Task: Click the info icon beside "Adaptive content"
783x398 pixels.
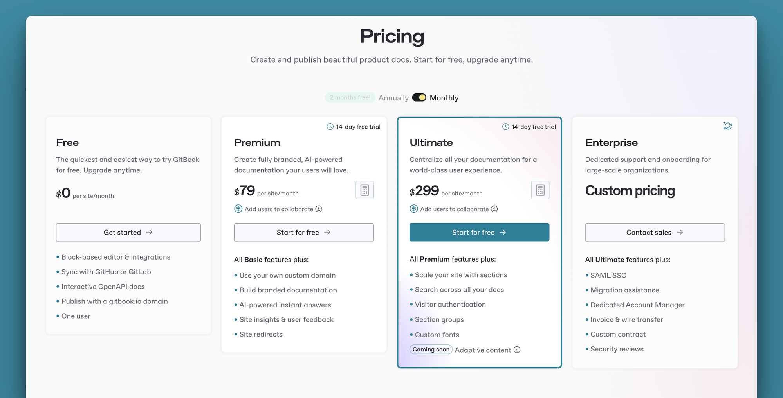Action: click(x=517, y=350)
